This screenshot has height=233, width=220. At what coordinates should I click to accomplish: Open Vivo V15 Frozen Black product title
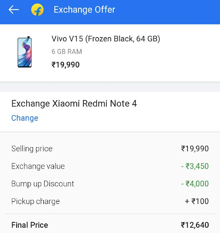pos(106,39)
